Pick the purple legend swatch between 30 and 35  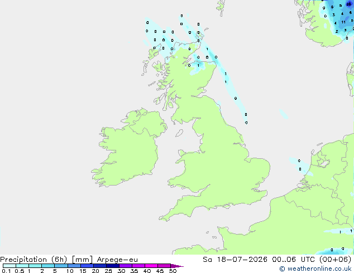tap(126, 266)
